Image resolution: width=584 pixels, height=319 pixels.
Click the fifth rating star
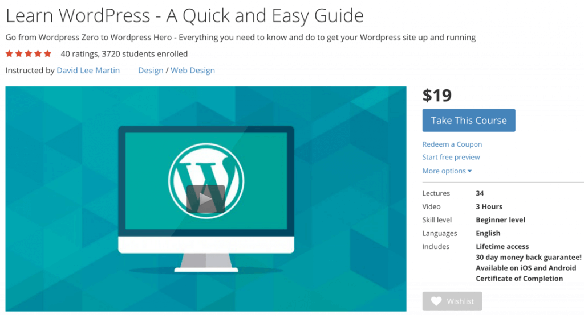(x=48, y=54)
